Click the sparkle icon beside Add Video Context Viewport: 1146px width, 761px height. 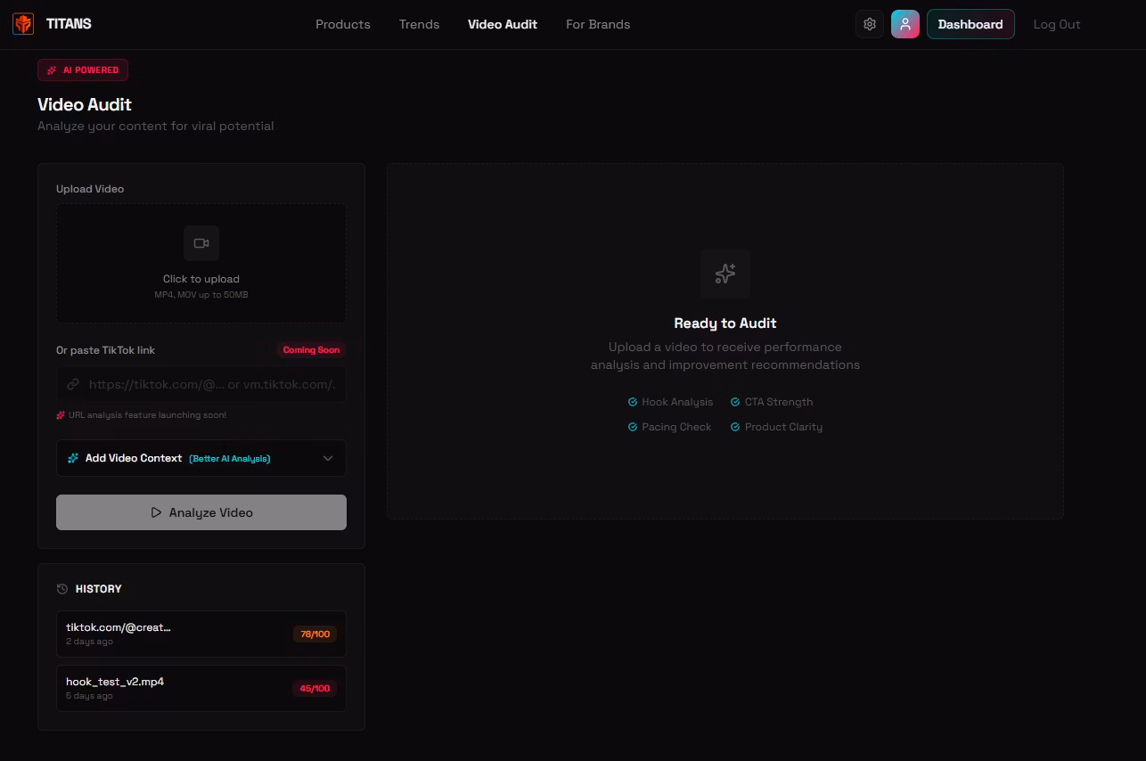[73, 459]
